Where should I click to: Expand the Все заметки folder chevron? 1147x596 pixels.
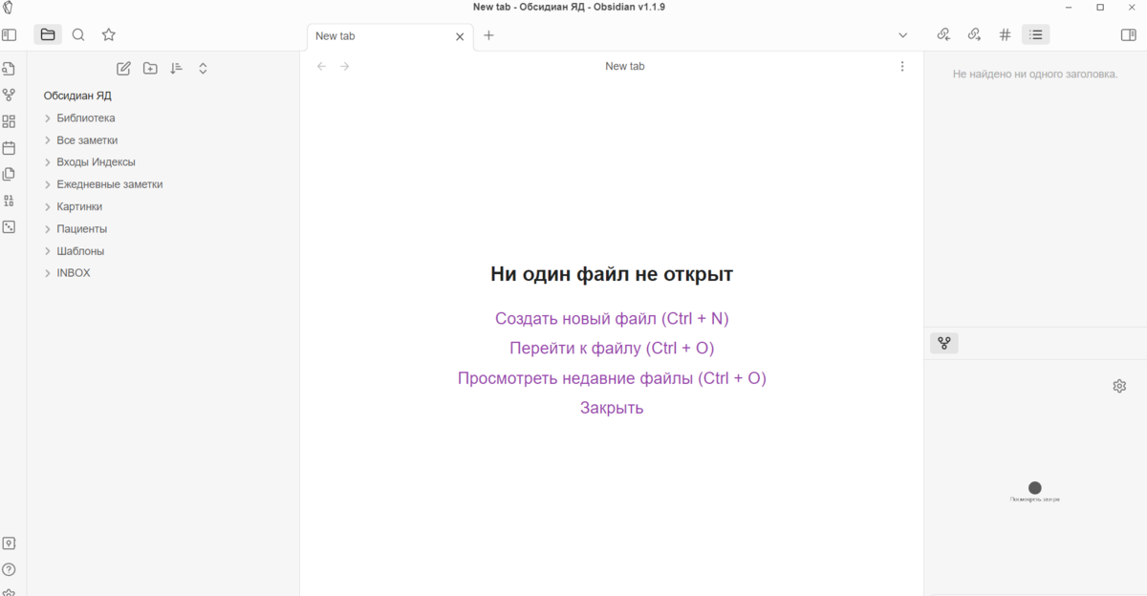coord(48,140)
